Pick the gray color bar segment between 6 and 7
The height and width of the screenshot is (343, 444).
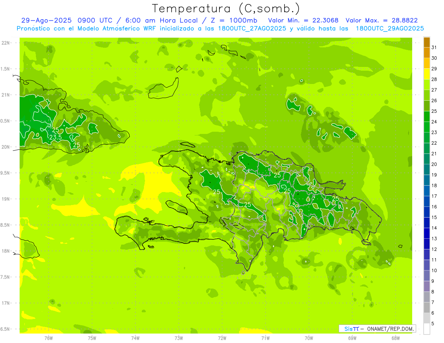coord(427,307)
